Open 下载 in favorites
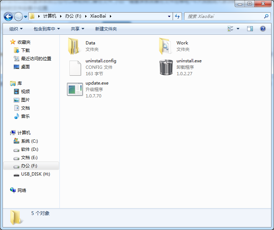The height and width of the screenshot is (230, 274). pos(25,50)
